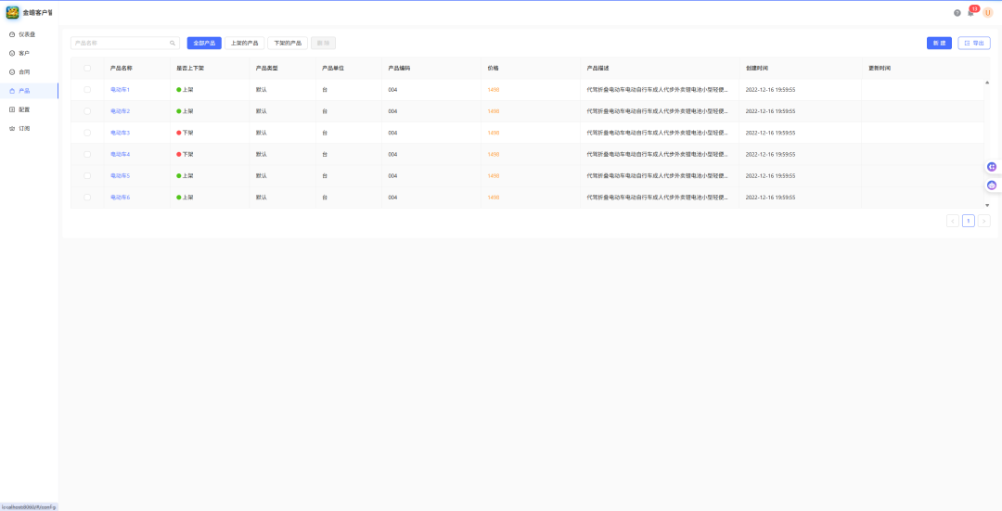Click the 004 product code in the 电动车2 row
This screenshot has width=1002, height=511.
(392, 111)
